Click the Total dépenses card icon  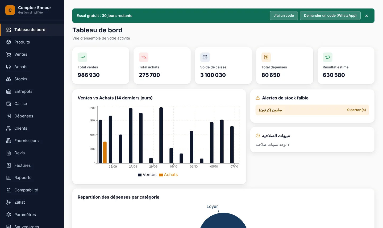click(266, 57)
